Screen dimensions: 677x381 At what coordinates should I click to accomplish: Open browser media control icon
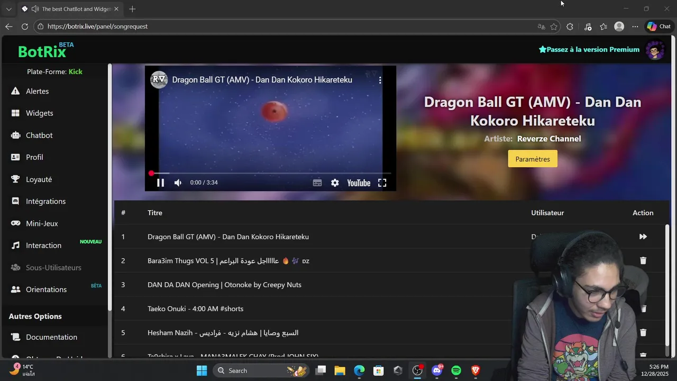point(588,26)
